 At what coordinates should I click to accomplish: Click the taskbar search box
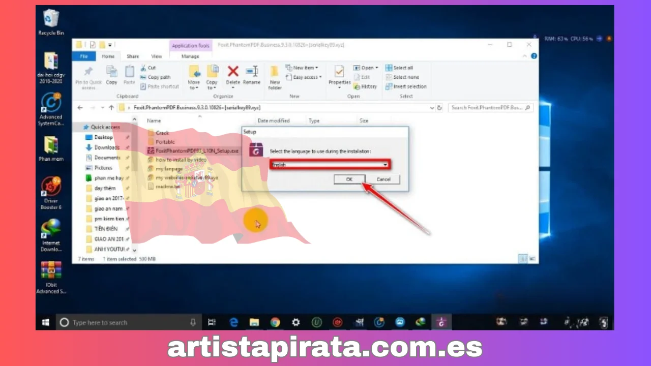point(128,322)
